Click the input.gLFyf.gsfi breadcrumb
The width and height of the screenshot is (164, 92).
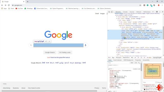point(157,57)
